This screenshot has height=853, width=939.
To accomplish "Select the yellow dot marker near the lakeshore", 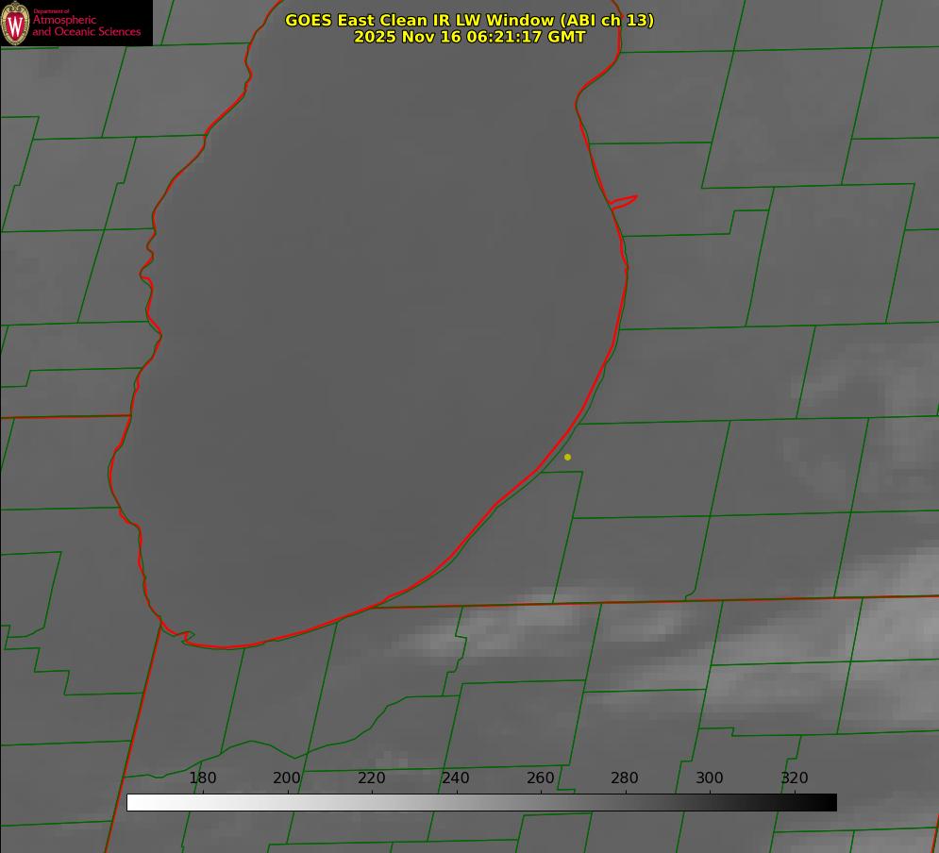I will 567,457.
